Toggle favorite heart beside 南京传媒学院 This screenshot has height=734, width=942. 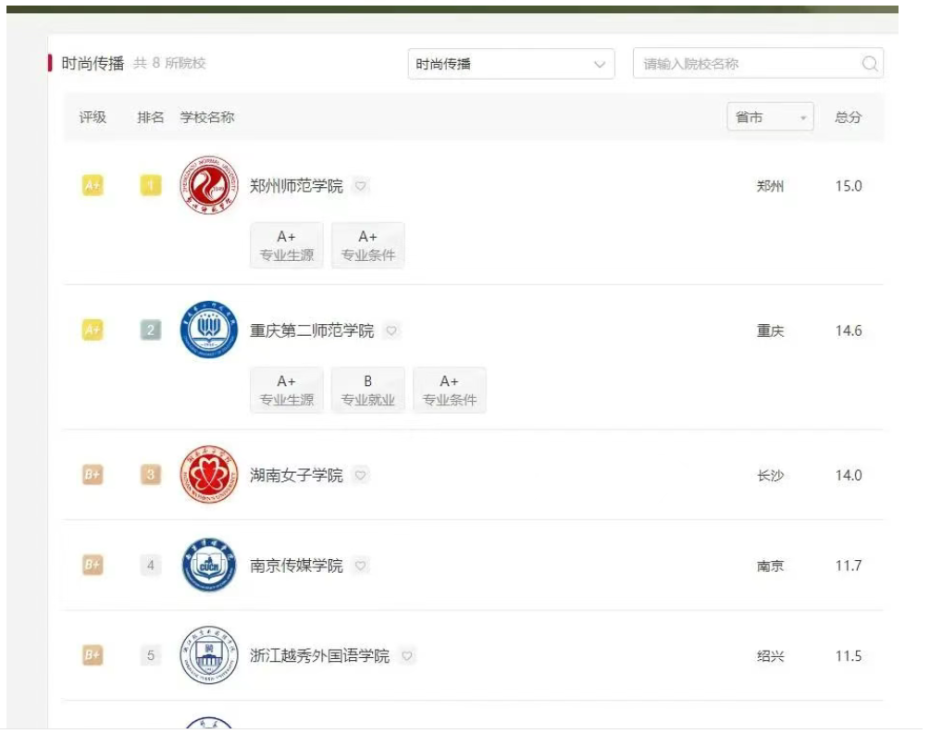[361, 566]
